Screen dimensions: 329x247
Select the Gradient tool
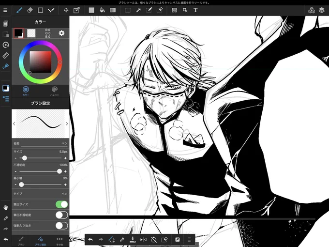point(113,10)
